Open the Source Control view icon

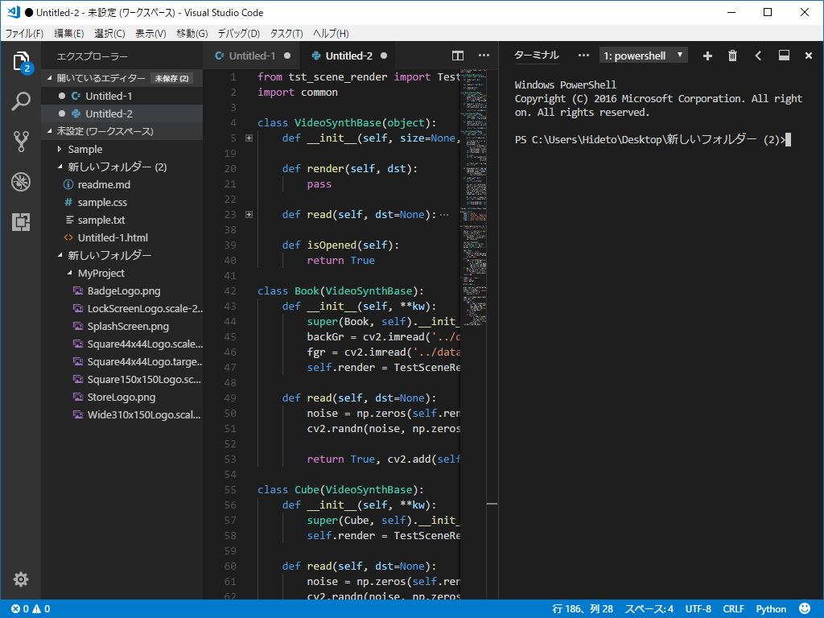pyautogui.click(x=21, y=141)
